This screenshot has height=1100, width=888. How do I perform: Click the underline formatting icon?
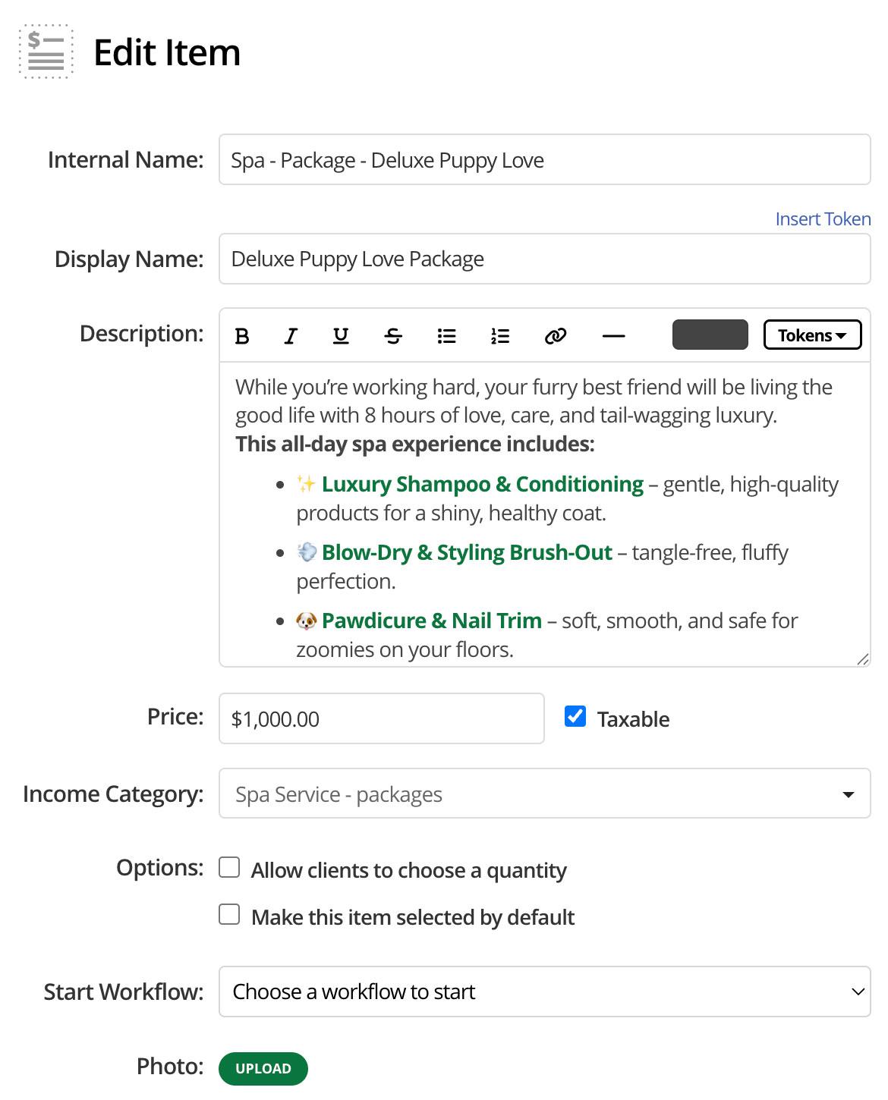click(341, 336)
